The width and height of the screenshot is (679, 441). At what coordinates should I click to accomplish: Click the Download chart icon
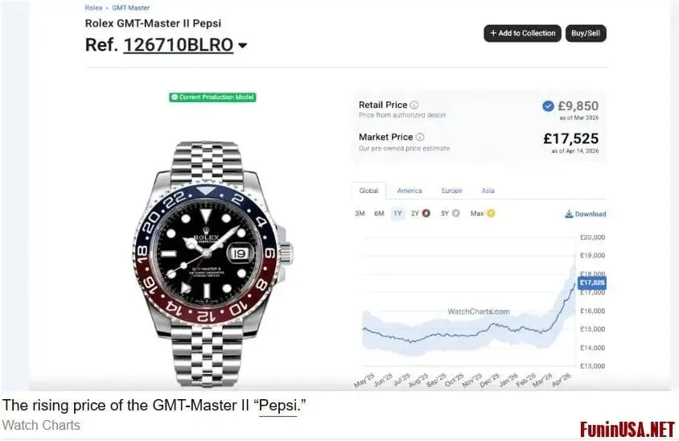click(x=569, y=214)
